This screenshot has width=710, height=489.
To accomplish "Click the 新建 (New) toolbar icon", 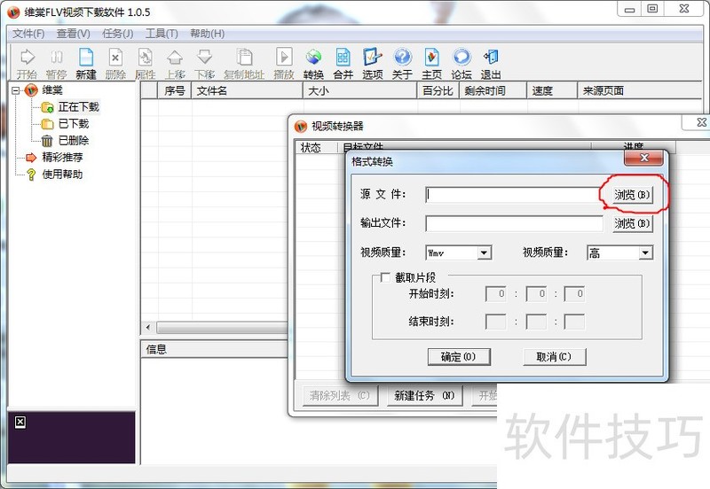I will (85, 63).
